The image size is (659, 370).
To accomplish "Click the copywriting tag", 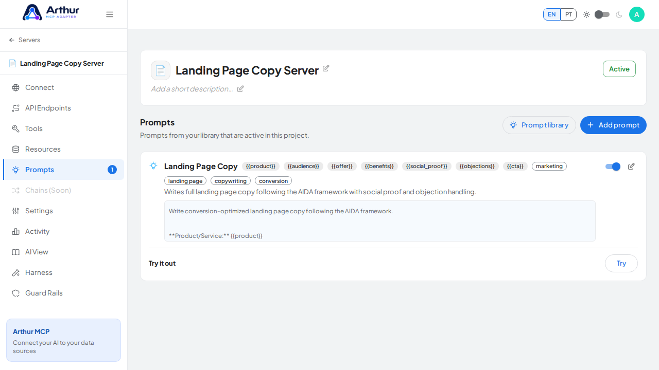I will pyautogui.click(x=231, y=181).
